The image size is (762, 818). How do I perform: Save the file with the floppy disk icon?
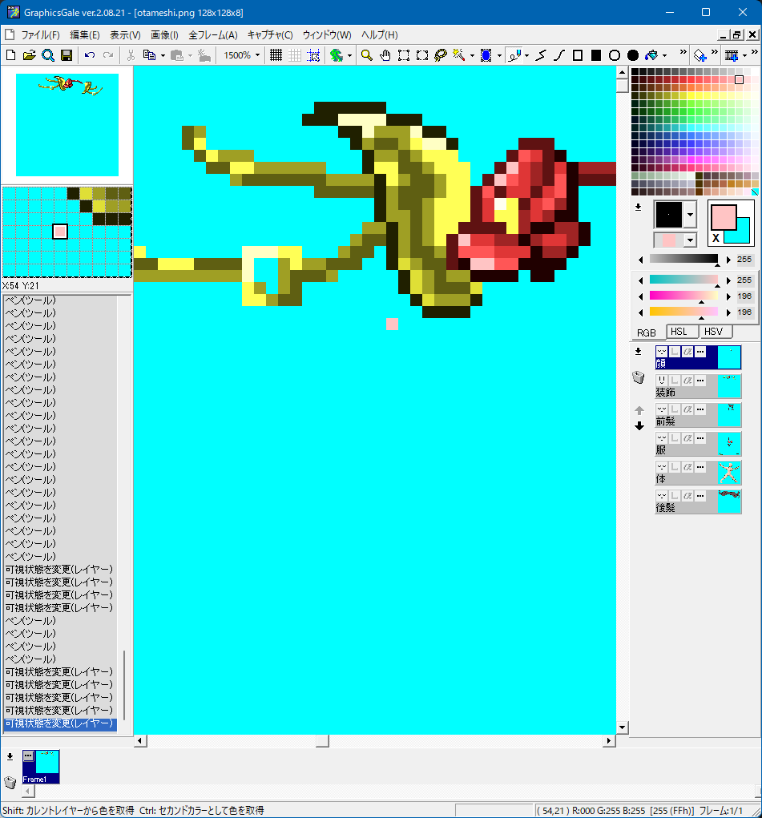click(67, 55)
